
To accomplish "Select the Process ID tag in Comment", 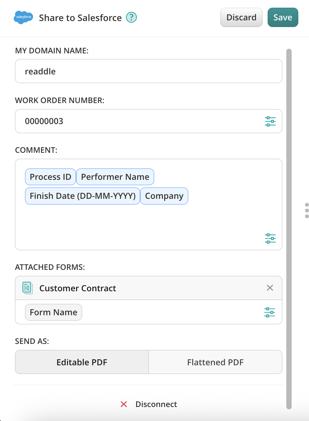I will 50,177.
